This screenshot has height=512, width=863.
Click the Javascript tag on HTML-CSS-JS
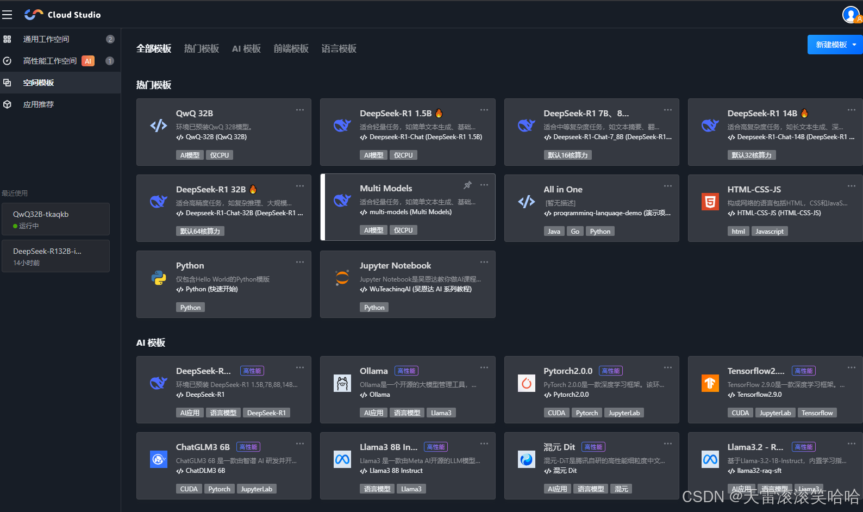pos(770,232)
